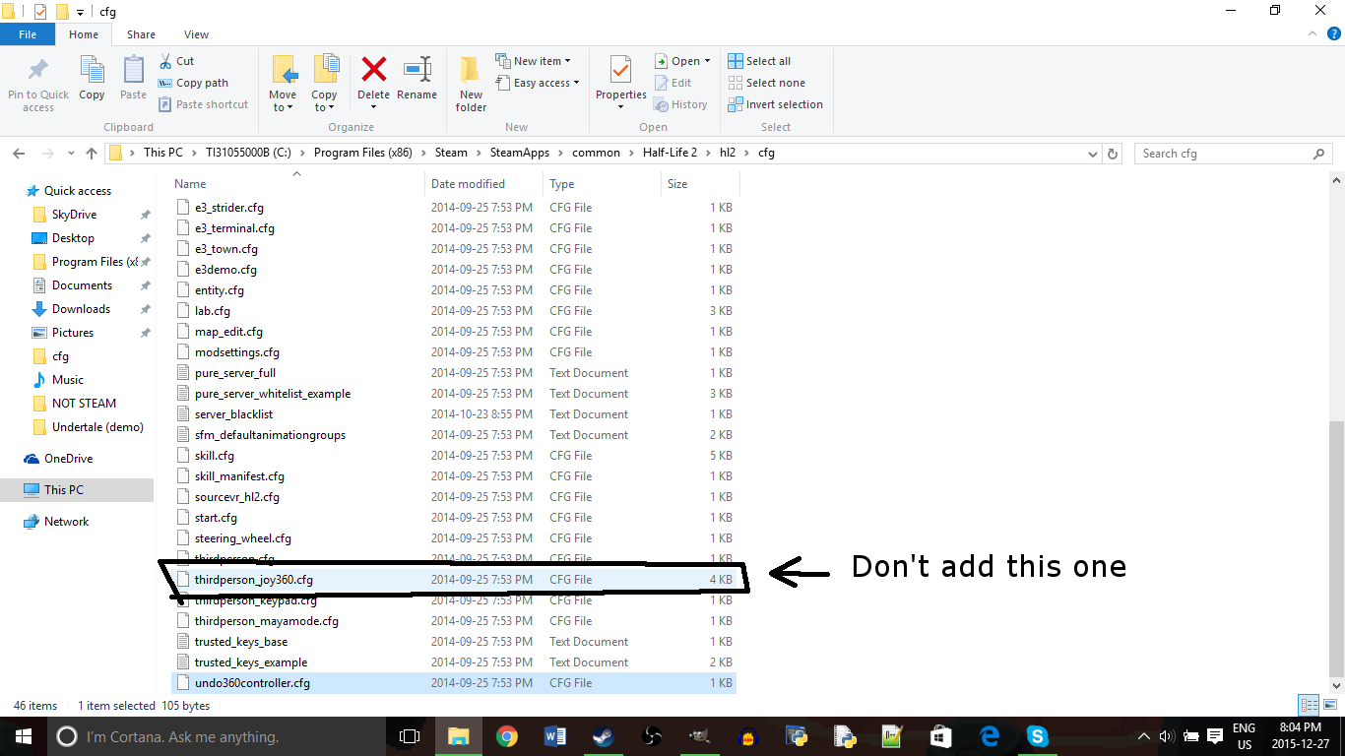Open the Help question mark icon
The height and width of the screenshot is (756, 1345).
(x=1334, y=33)
